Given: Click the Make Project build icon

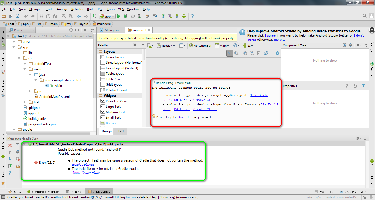Looking at the screenshot, I should coord(94,16).
